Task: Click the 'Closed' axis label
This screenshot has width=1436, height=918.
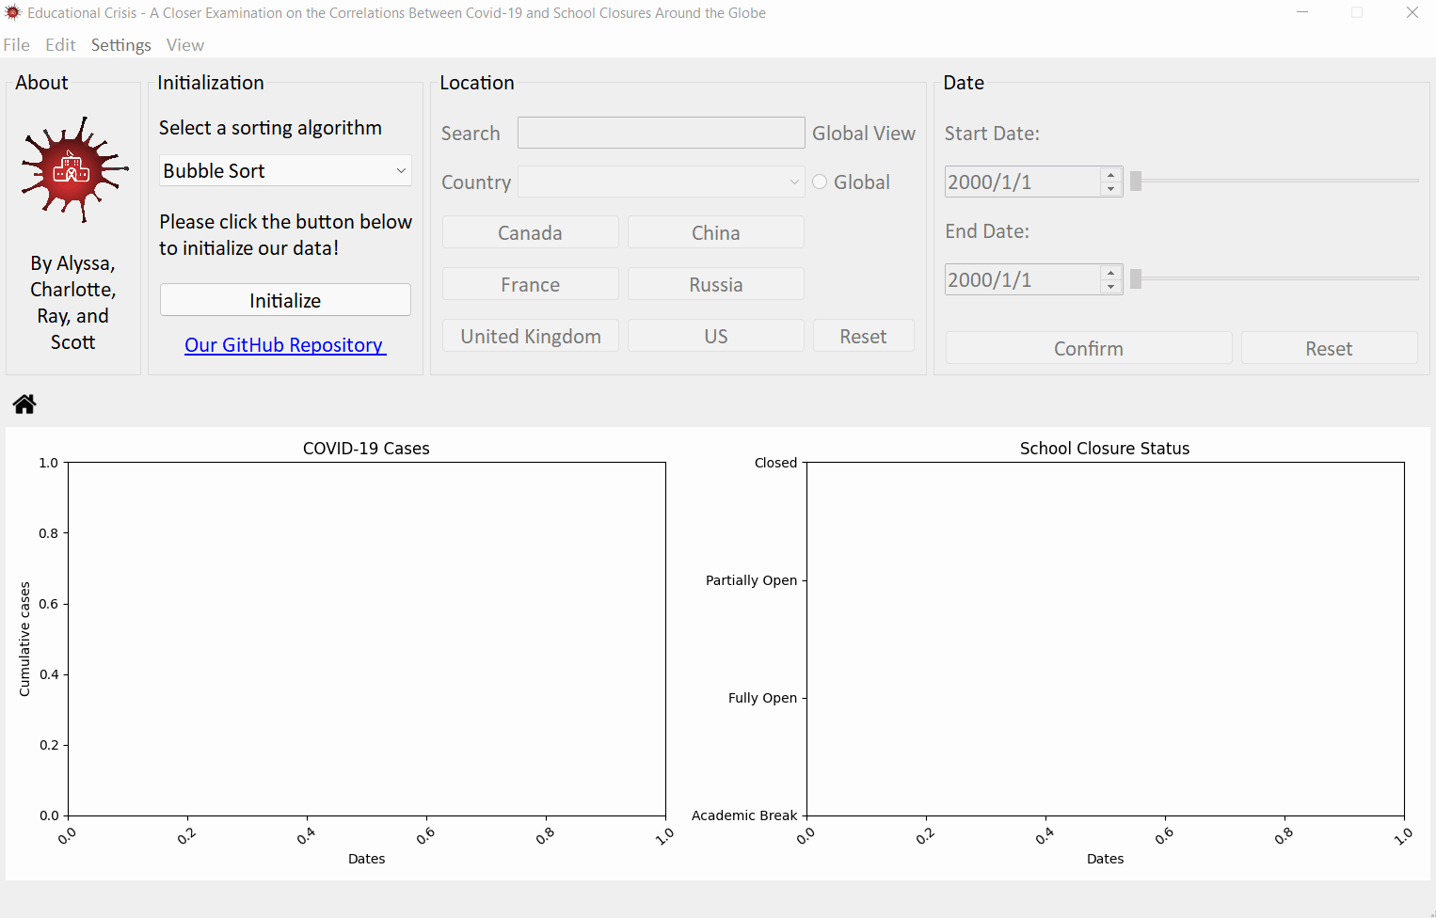Action: coord(776,463)
